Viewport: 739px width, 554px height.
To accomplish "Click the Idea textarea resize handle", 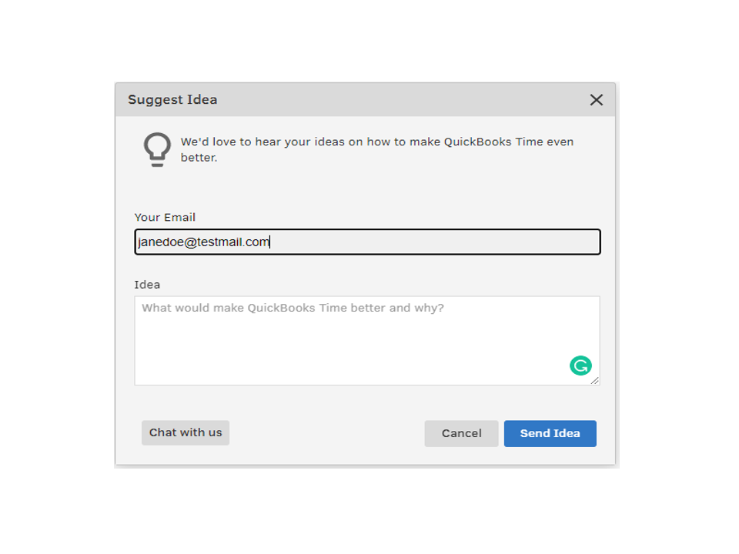I will pyautogui.click(x=594, y=380).
